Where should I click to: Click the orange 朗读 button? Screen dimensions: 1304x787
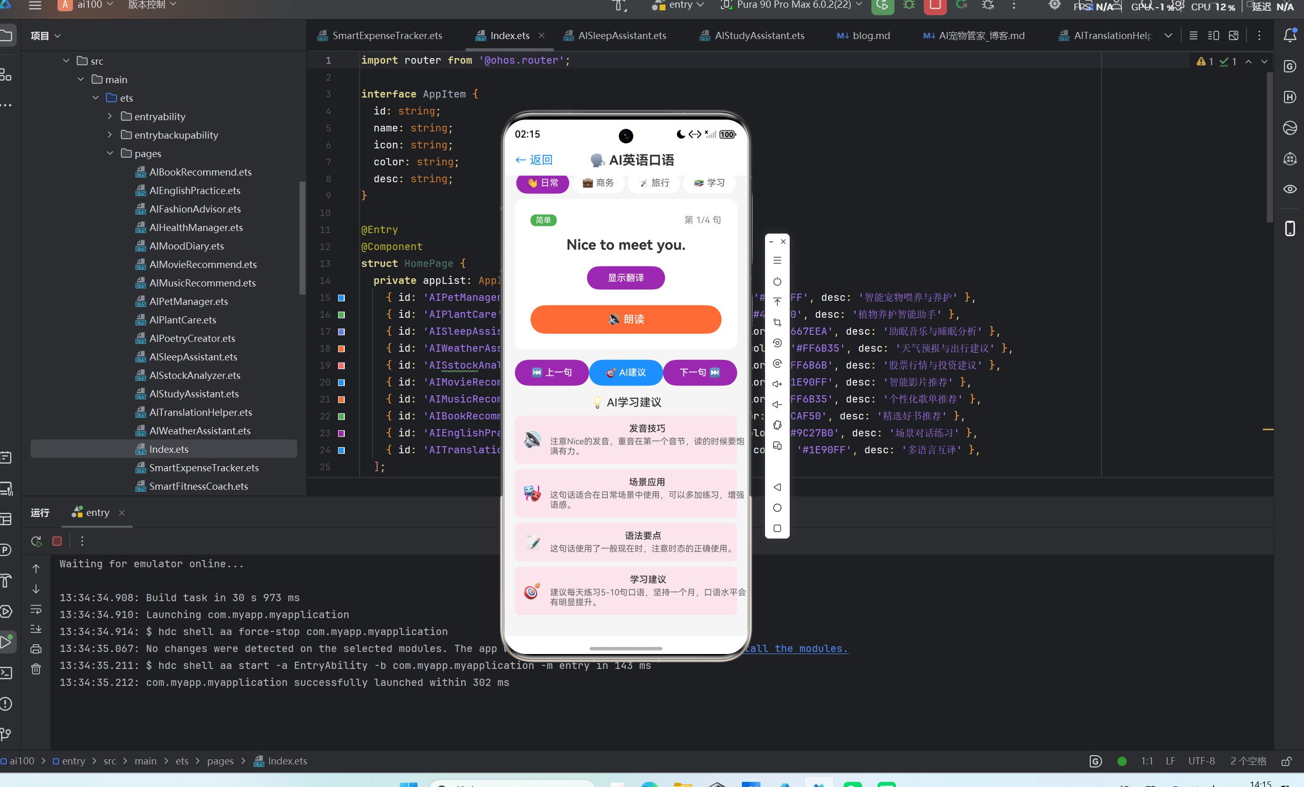625,319
